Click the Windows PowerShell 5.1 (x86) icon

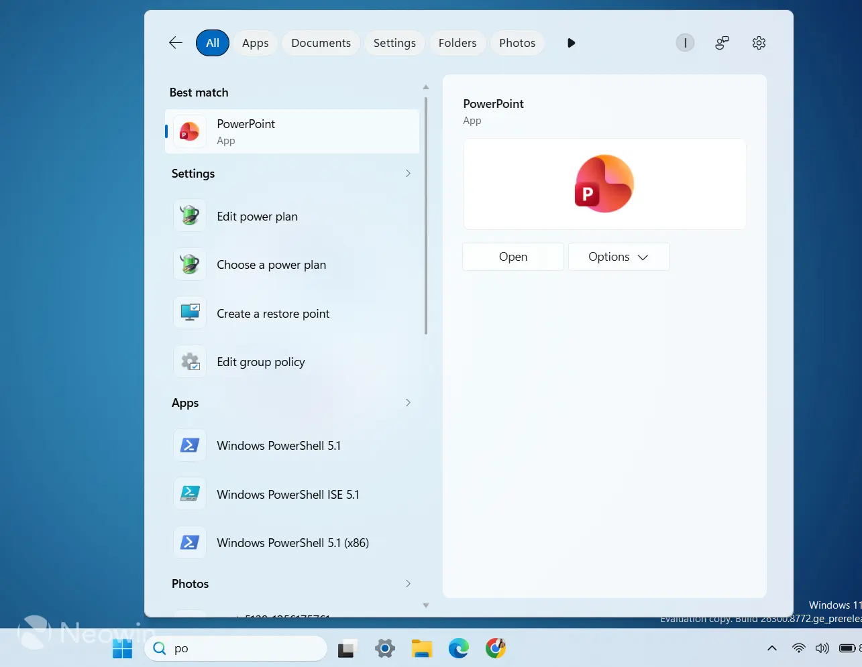pos(190,542)
